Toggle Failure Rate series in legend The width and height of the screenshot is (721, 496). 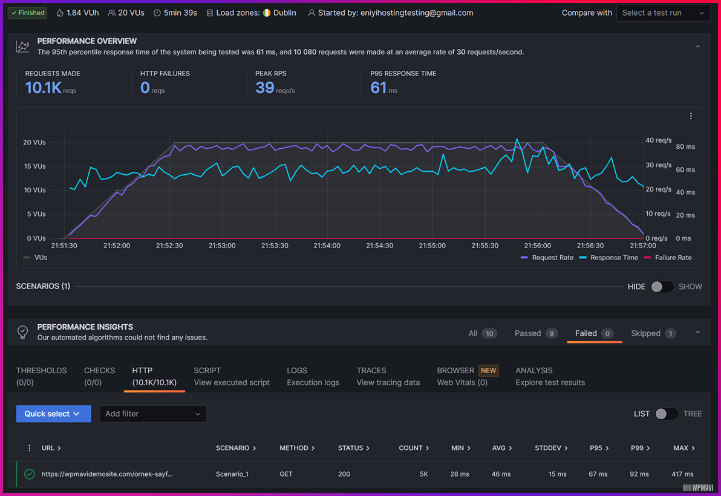pyautogui.click(x=668, y=258)
